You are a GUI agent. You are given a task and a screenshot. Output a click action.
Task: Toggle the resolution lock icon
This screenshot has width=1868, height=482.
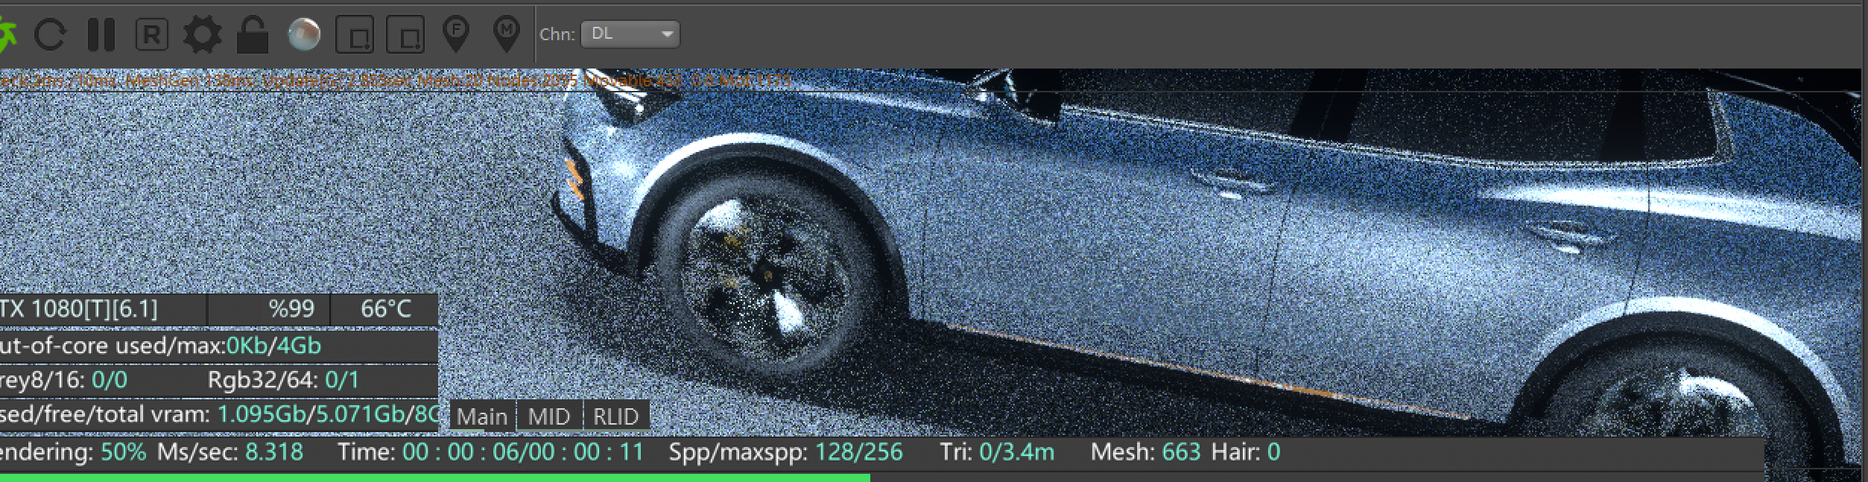pos(252,34)
